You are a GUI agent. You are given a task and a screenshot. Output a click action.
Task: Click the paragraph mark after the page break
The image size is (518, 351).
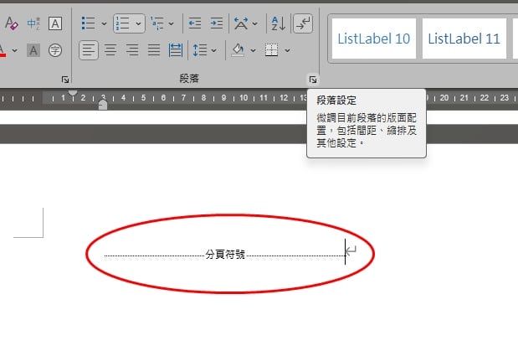tap(351, 251)
